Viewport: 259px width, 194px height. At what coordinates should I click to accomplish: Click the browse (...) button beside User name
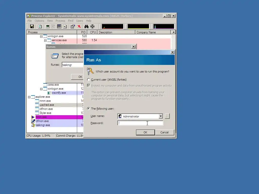(167, 116)
